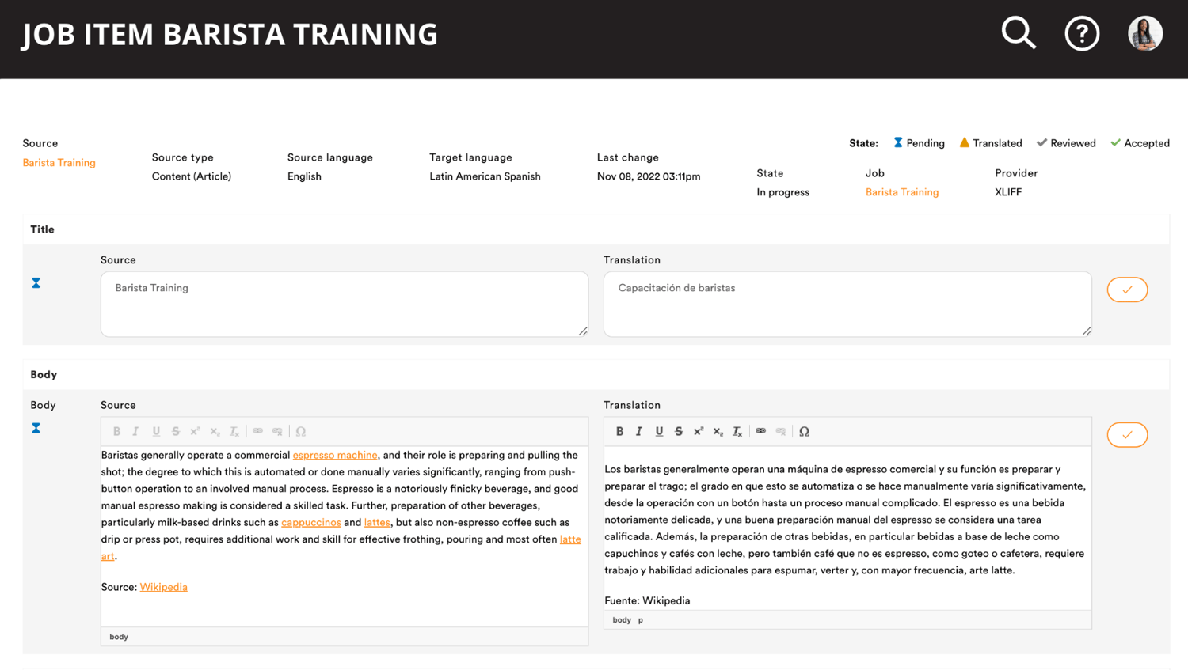Click inside the Capacitación de baristas translation field
Screen dimensions: 1188x670
point(847,303)
